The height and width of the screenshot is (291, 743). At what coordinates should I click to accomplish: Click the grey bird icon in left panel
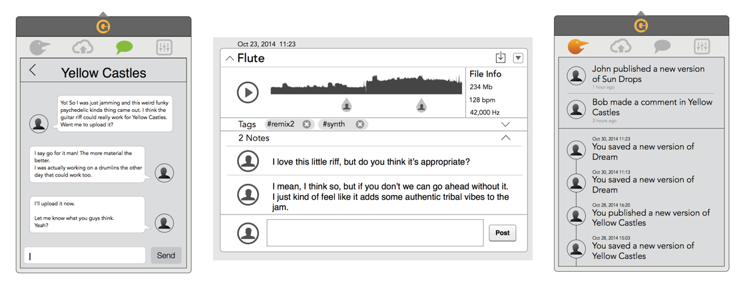[40, 47]
